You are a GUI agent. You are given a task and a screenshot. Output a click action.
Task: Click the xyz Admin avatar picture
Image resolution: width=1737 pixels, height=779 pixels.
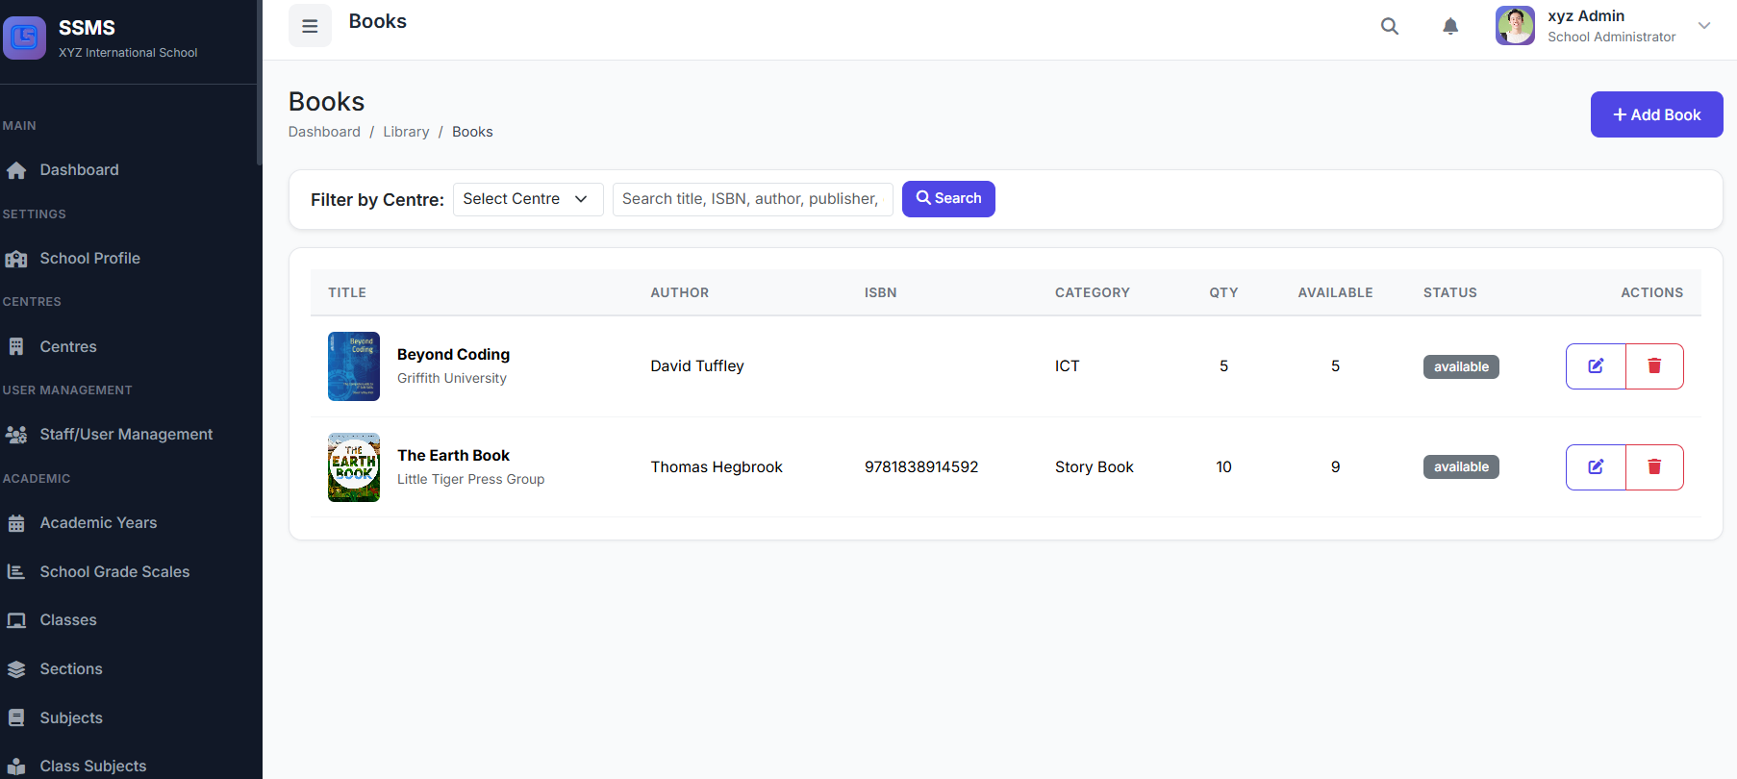point(1515,25)
